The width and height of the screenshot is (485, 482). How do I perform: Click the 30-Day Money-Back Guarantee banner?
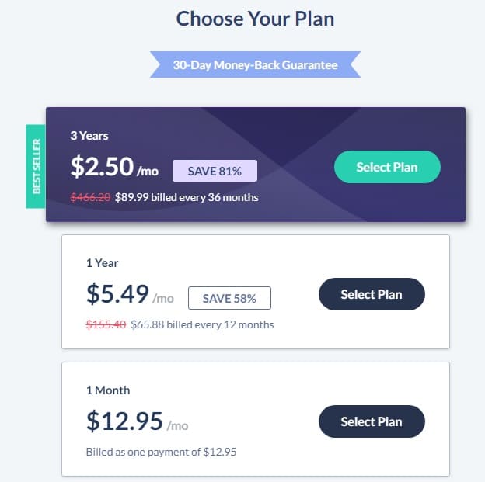coord(255,64)
